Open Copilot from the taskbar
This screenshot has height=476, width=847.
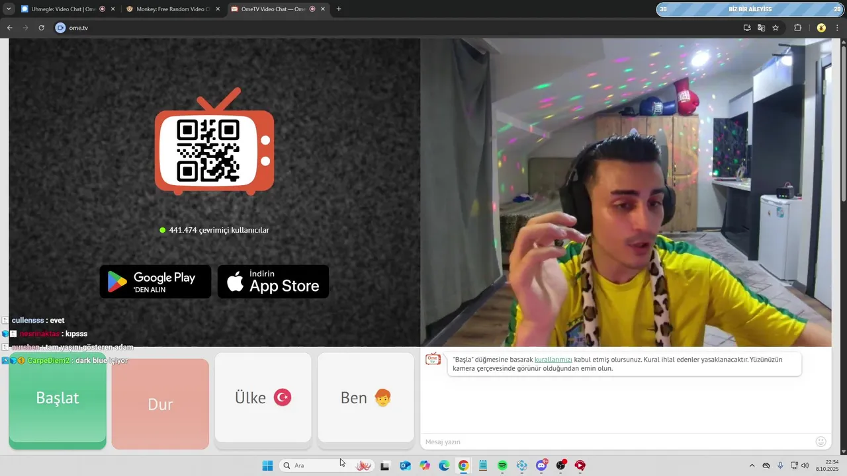(x=425, y=465)
